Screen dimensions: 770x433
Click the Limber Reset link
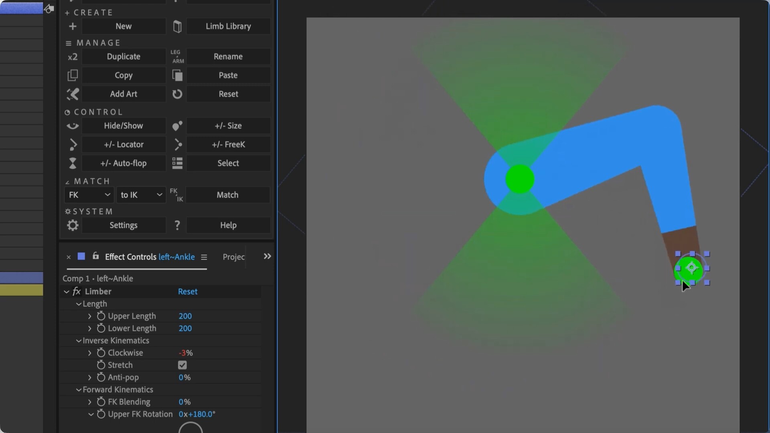pyautogui.click(x=188, y=292)
